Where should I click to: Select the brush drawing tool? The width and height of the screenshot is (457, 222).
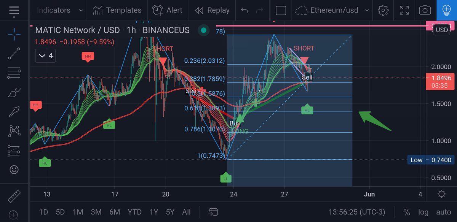[x=14, y=92]
